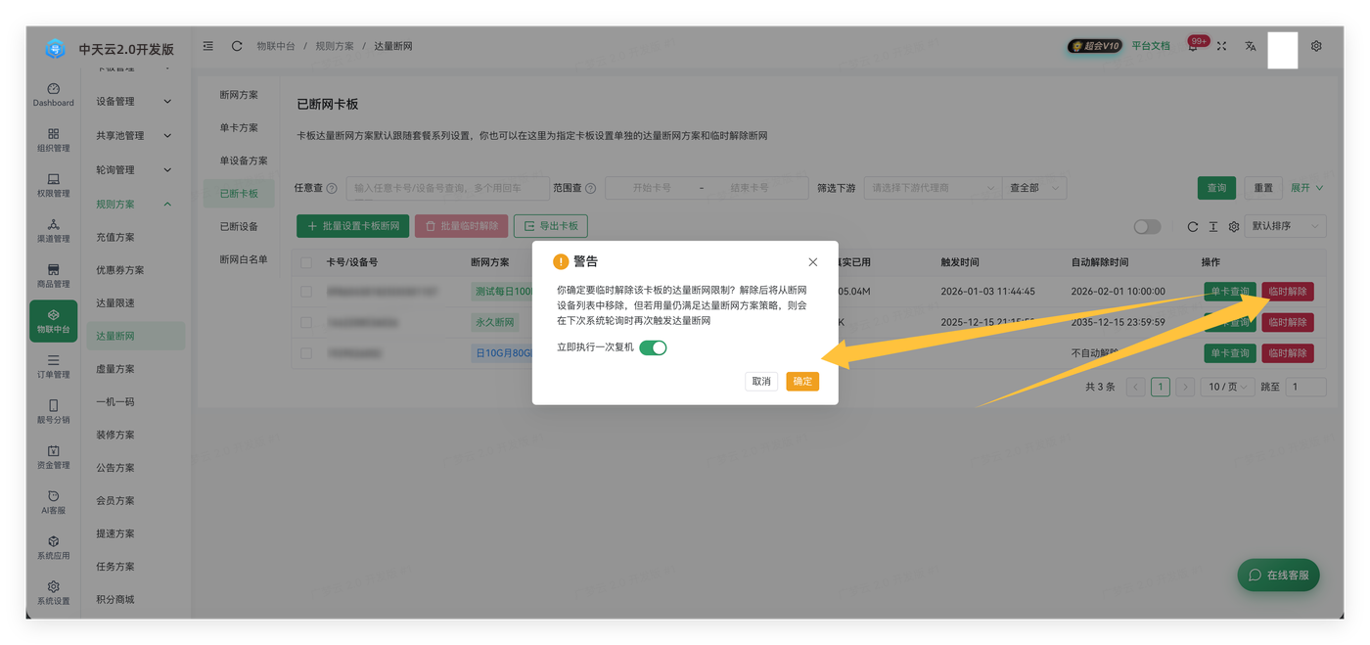Viewport: 1370px width, 645px height.
Task: Check the 测试每日100 row checkbox
Action: (306, 292)
